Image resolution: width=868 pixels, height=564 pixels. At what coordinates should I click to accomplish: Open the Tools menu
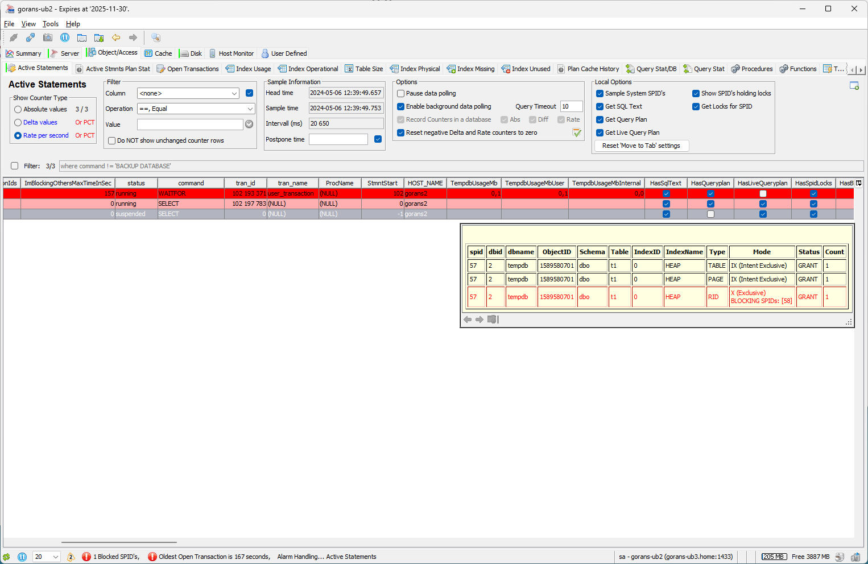coord(50,24)
